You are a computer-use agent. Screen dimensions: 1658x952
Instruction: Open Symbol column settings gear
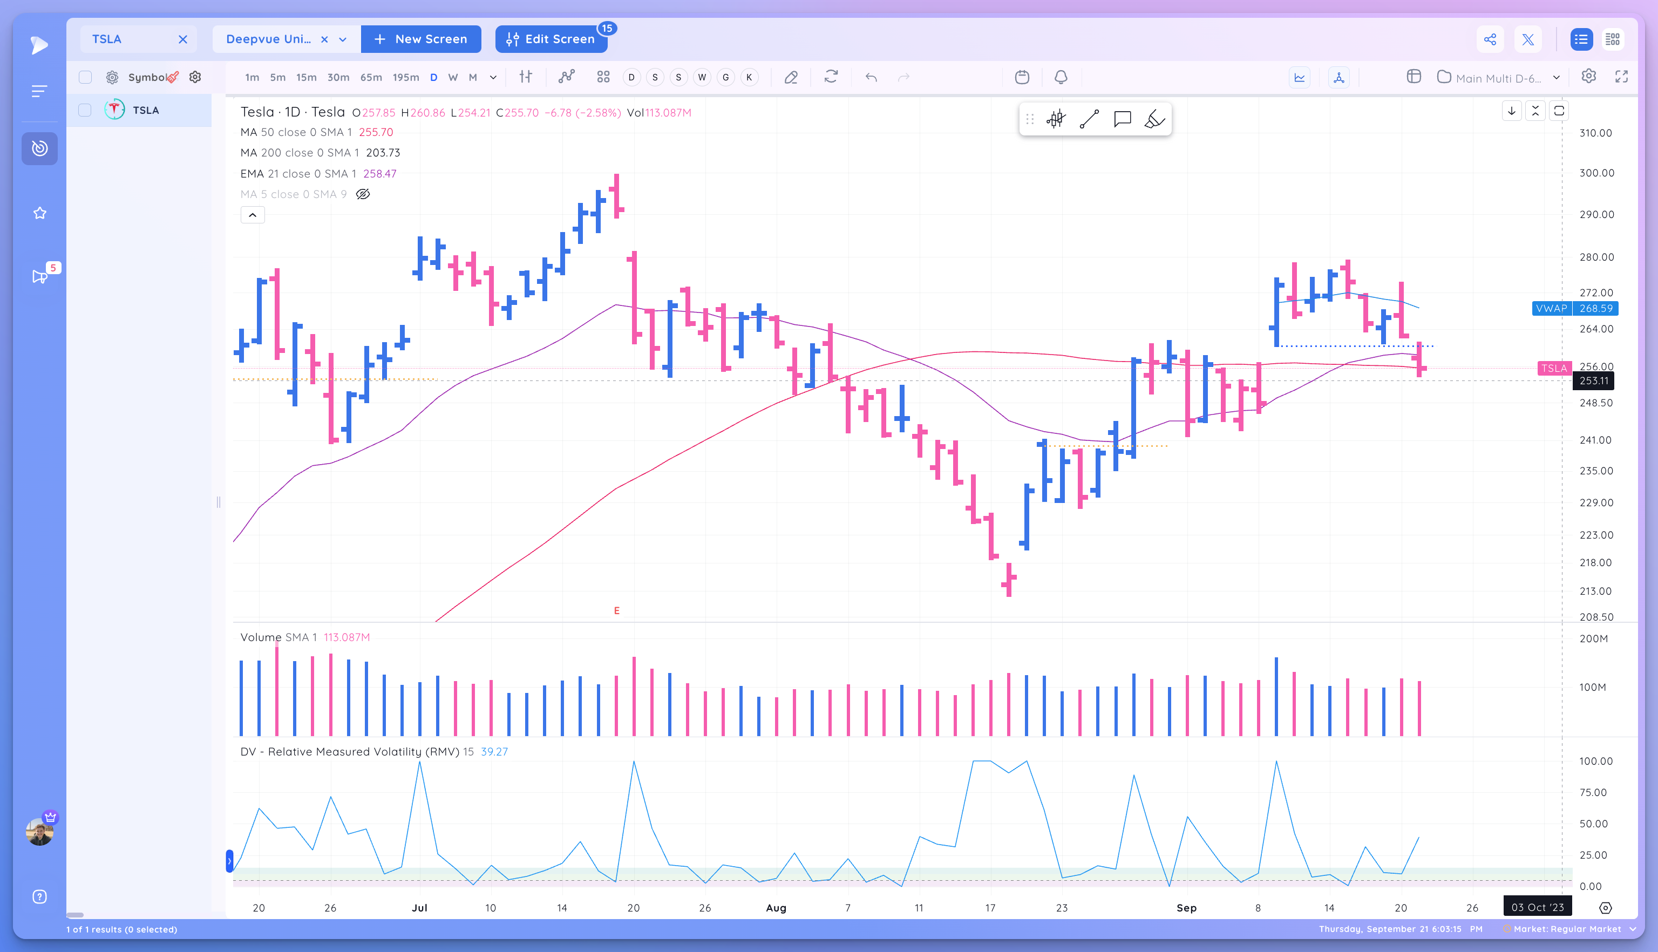pyautogui.click(x=195, y=77)
